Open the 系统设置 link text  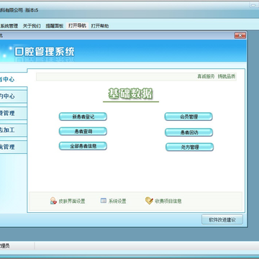click(x=117, y=201)
